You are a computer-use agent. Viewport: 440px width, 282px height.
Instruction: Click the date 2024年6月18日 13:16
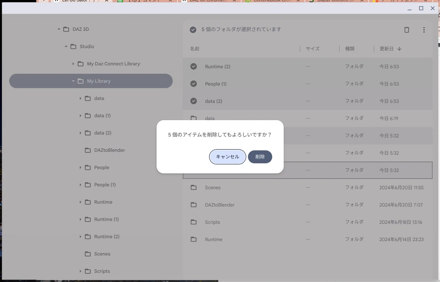pyautogui.click(x=401, y=222)
